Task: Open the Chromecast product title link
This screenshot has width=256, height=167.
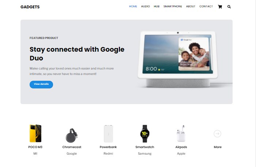Action: [x=72, y=147]
